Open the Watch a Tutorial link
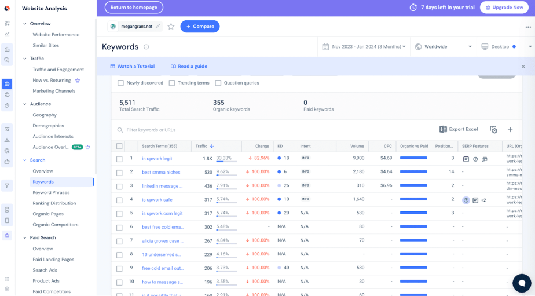 (133, 67)
